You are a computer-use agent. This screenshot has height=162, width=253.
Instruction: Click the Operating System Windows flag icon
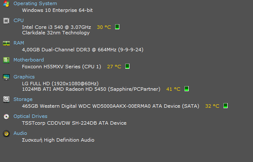click(x=6, y=3)
